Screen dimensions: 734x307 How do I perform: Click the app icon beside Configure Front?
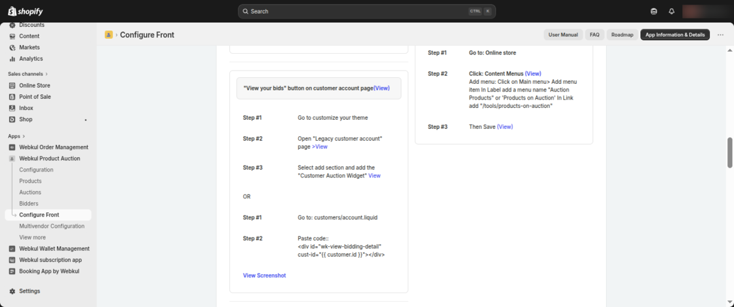[x=109, y=35]
